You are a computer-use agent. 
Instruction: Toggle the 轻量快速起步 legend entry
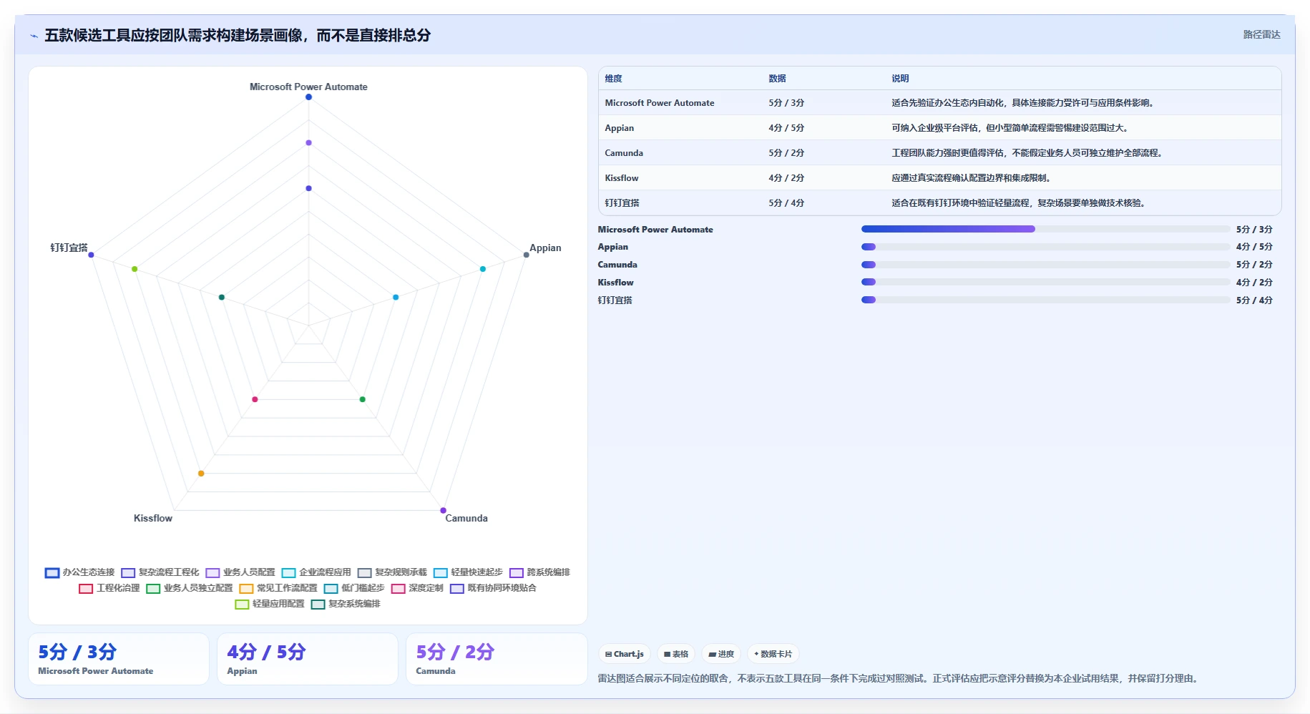468,572
